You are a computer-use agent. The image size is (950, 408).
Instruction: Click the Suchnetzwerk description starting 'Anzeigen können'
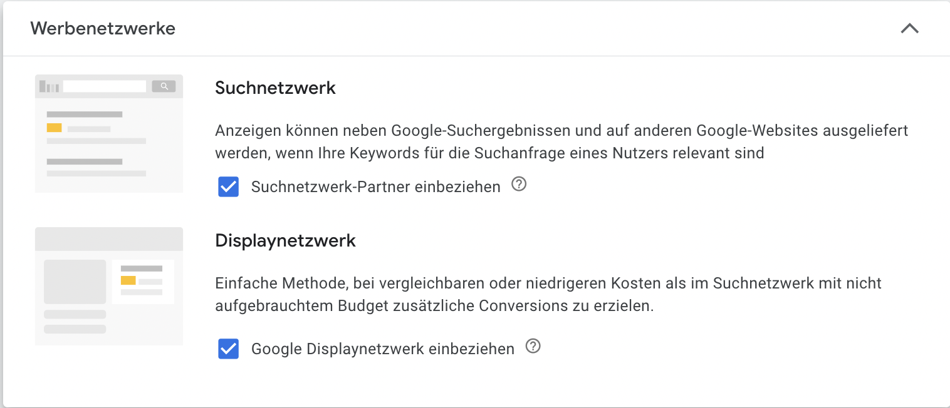[x=561, y=142]
